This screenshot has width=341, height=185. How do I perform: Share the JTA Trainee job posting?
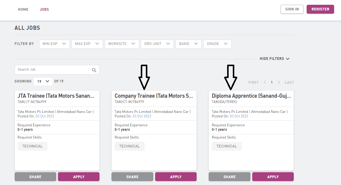point(35,177)
